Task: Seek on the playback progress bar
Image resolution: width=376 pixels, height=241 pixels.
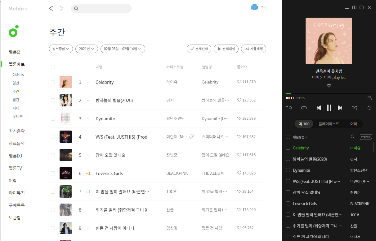Action: click(329, 94)
